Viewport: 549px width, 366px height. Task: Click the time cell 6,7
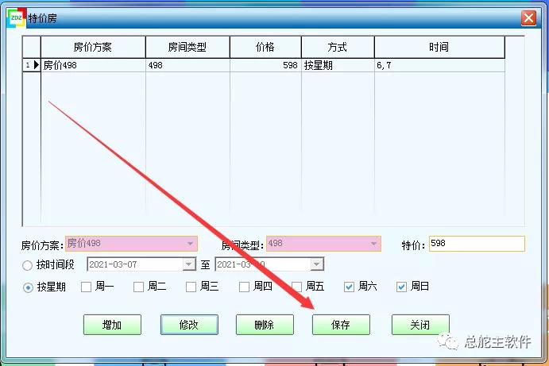coord(439,65)
